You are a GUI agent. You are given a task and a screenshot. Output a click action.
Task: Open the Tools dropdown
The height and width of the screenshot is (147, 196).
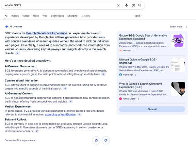coord(139,16)
